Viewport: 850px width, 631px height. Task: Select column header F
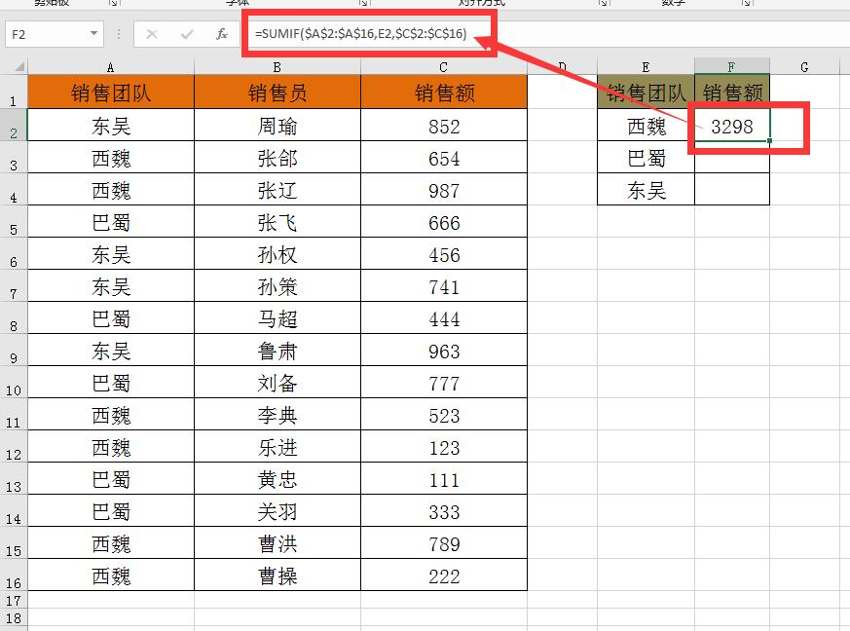click(x=730, y=68)
